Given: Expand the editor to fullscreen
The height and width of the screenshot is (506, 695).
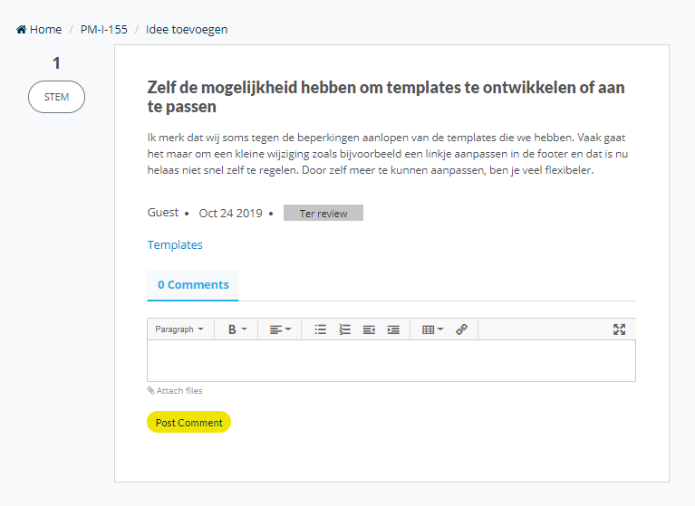Looking at the screenshot, I should [619, 329].
